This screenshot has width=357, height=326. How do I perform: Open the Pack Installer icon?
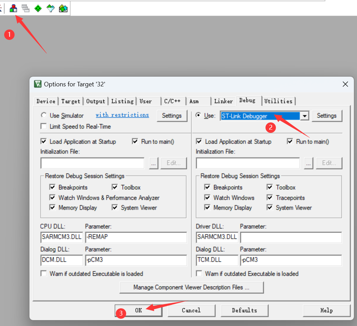point(63,8)
